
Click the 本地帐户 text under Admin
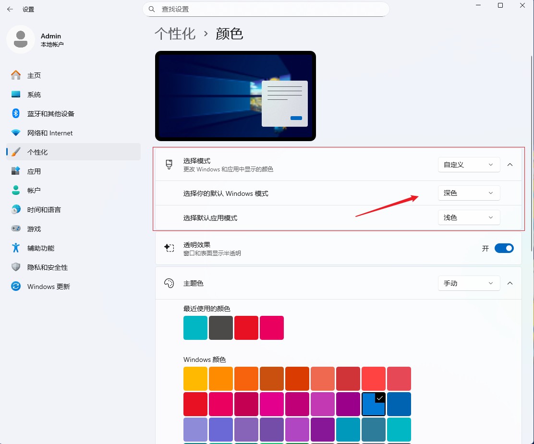coord(52,44)
